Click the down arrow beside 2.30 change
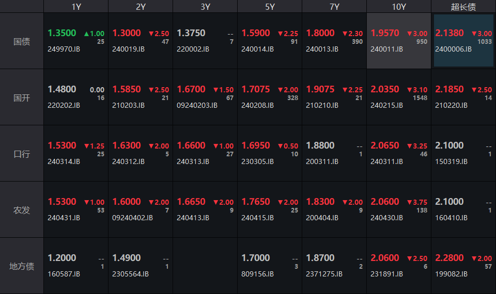The height and width of the screenshot is (294, 496). coord(345,34)
